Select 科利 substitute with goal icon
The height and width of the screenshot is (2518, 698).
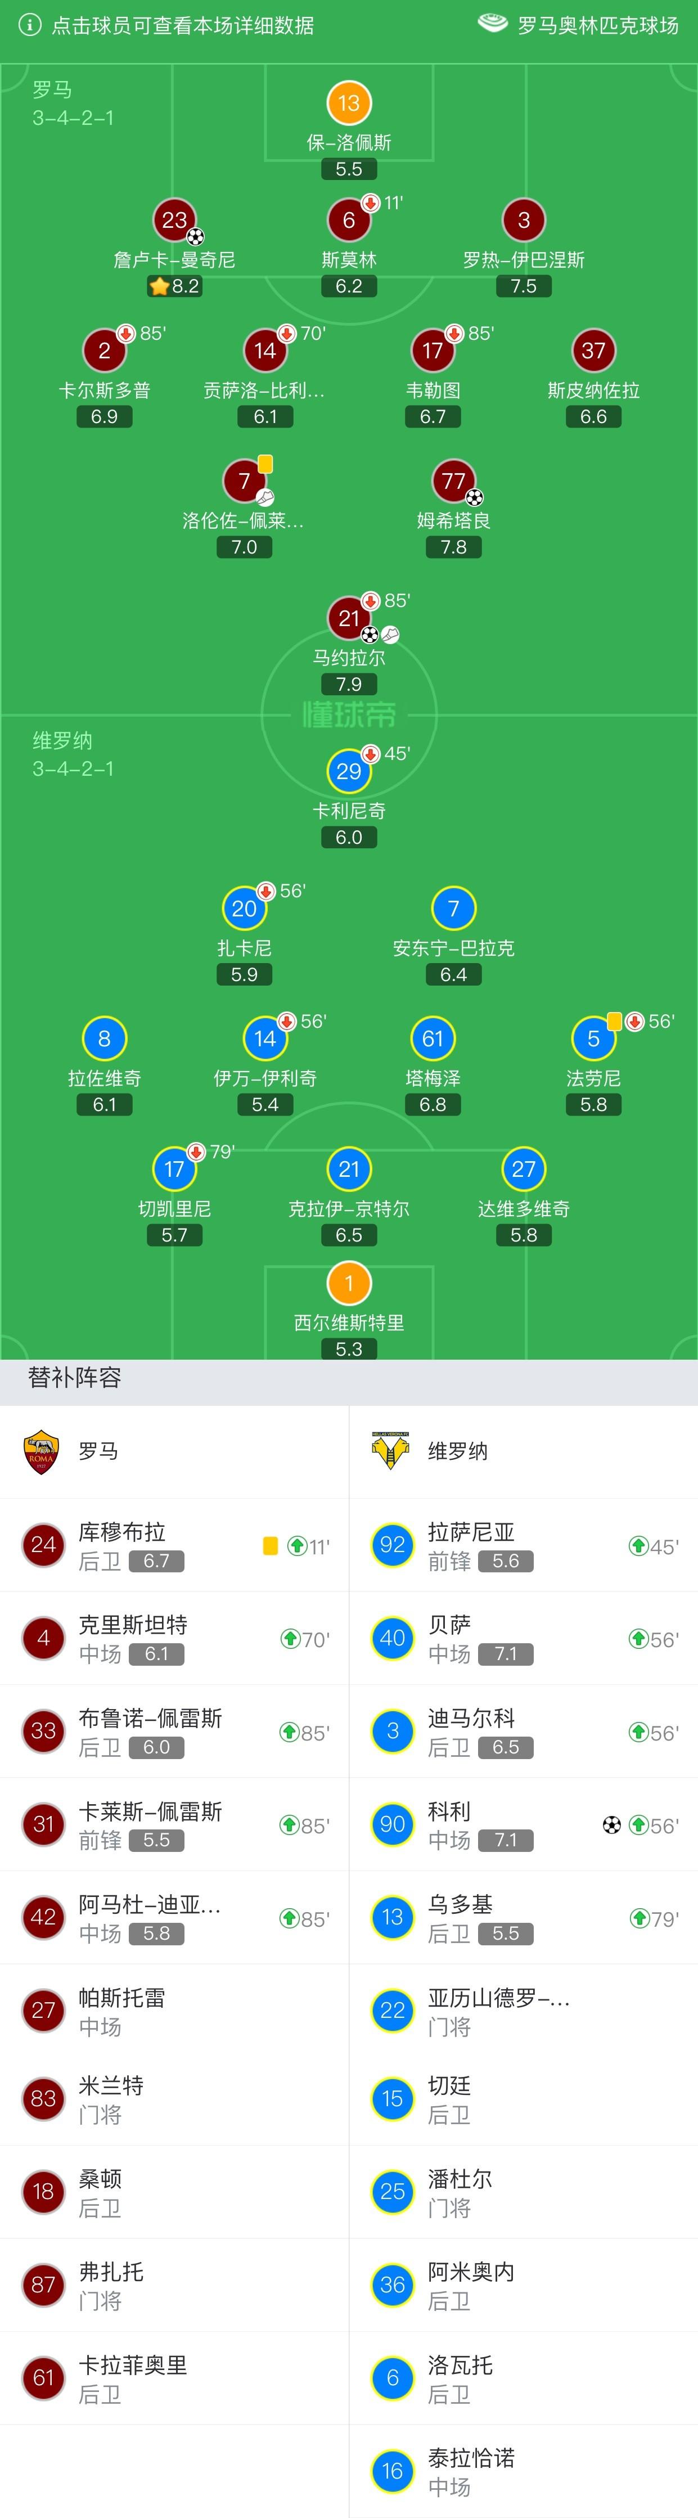coord(524,1825)
